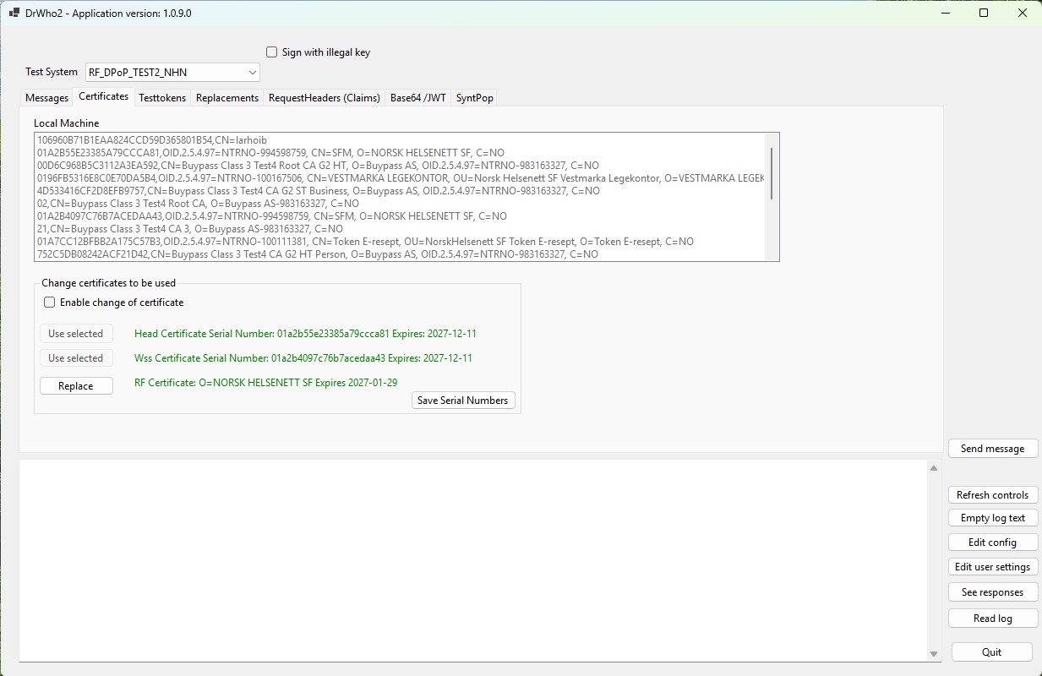
Task: Click the See responses button
Action: pos(992,592)
